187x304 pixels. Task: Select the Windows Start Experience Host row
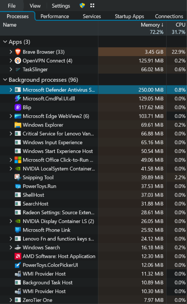click(x=93, y=151)
